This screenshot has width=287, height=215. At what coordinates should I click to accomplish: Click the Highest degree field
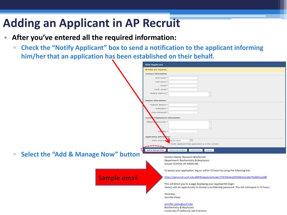click(x=183, y=105)
